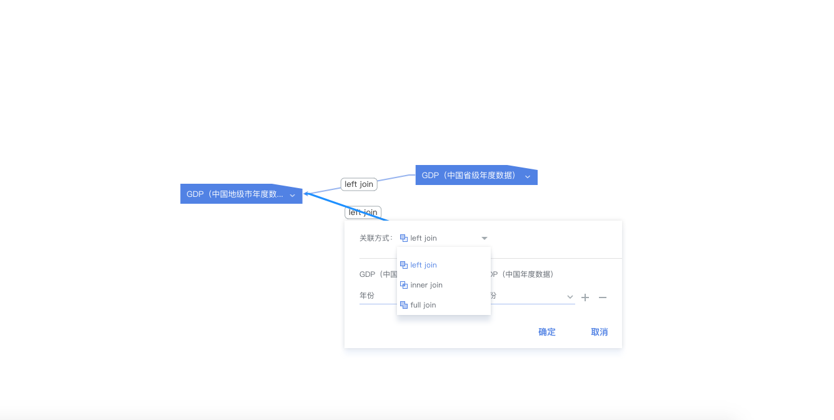Viewport: 834px width, 420px height.
Task: Click the minus icon to remove join condition
Action: tap(603, 297)
